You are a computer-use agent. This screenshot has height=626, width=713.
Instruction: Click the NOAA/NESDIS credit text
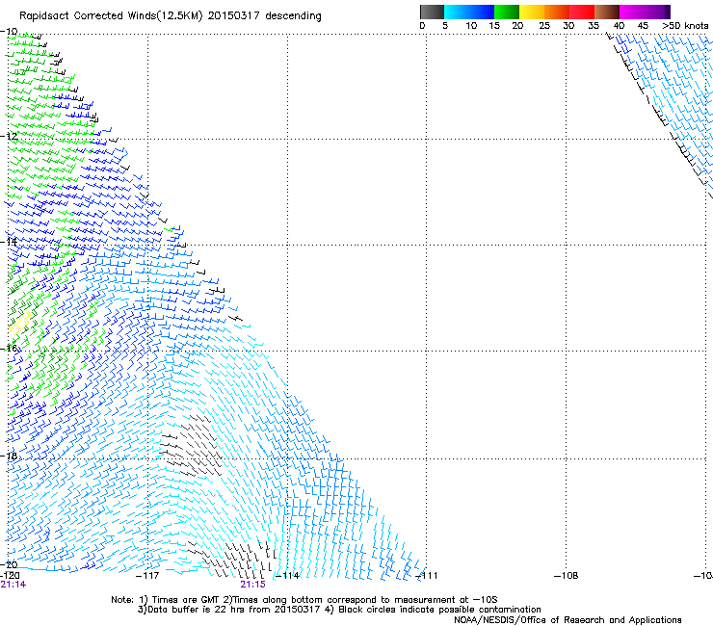tap(568, 620)
